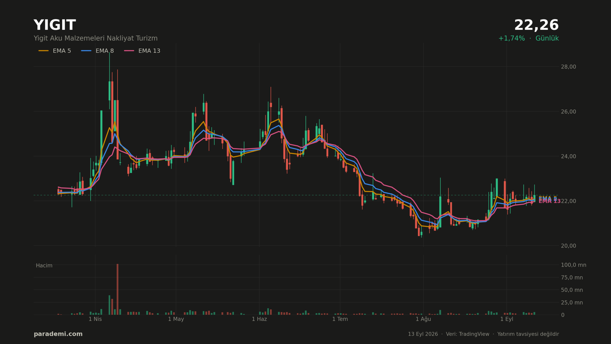Click the 24,00 price axis label
This screenshot has width=611, height=344.
coord(568,156)
